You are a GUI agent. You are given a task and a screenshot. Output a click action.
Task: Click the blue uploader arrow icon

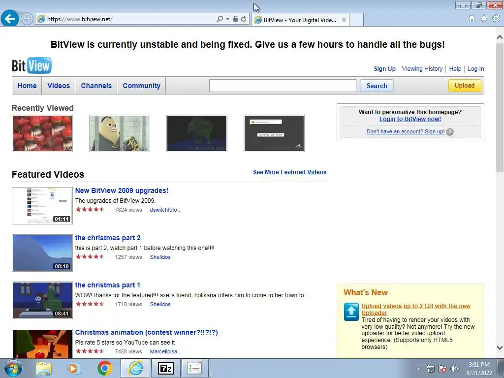pos(351,312)
